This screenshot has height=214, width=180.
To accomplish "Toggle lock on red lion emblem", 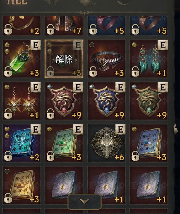I will click(x=50, y=114).
